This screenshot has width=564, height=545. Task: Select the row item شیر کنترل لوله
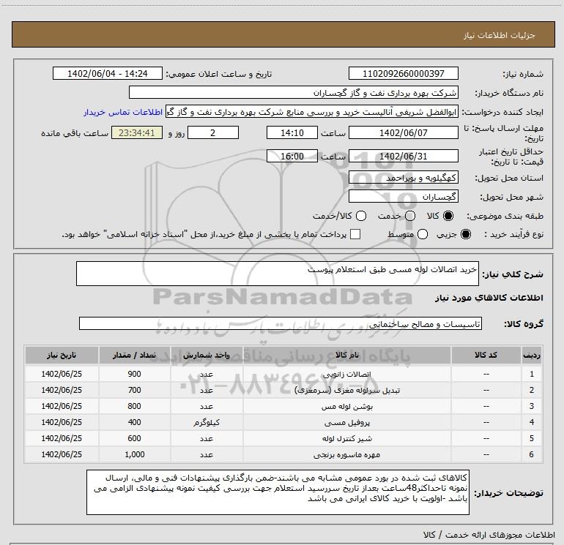[x=346, y=439]
